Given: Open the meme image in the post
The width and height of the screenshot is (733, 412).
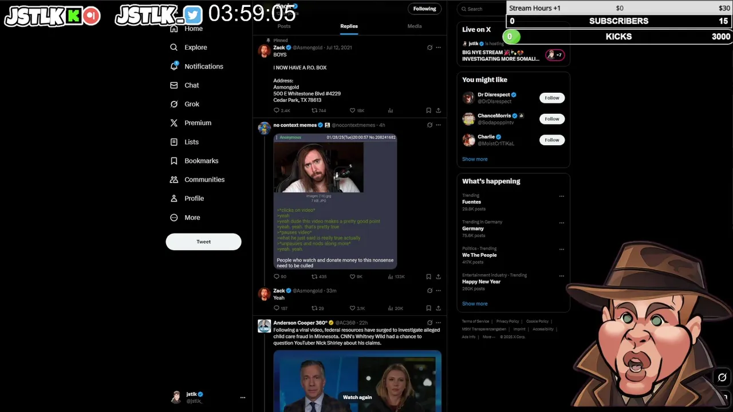Looking at the screenshot, I should [335, 201].
